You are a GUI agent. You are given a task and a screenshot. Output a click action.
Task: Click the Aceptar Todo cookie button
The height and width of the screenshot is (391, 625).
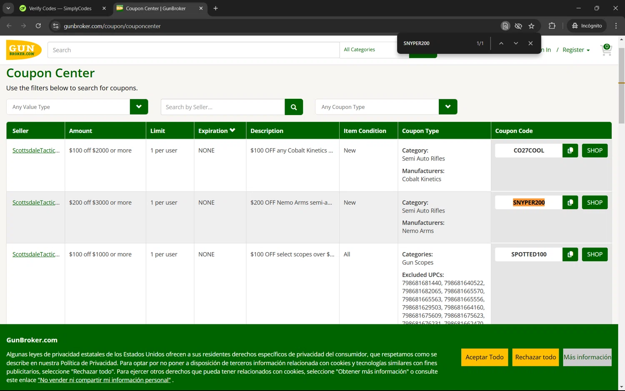(484, 357)
